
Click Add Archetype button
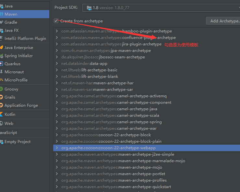(x=223, y=21)
